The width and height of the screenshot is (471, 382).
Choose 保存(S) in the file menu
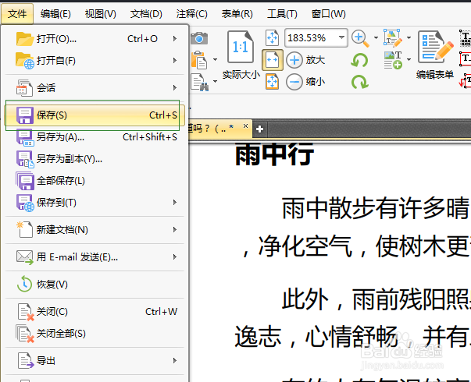95,115
